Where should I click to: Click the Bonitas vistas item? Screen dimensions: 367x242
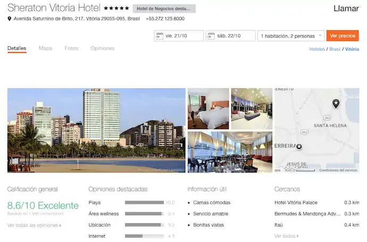tap(208, 225)
